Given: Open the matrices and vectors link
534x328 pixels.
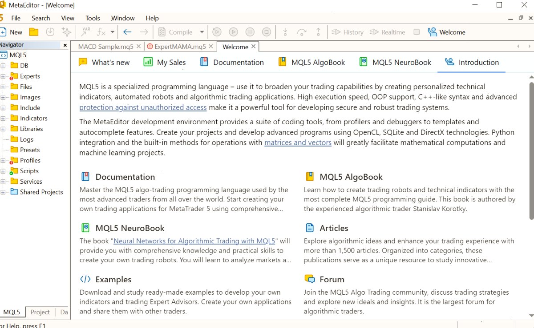Looking at the screenshot, I should pos(298,142).
